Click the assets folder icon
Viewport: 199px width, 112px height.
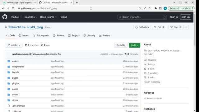9,61
